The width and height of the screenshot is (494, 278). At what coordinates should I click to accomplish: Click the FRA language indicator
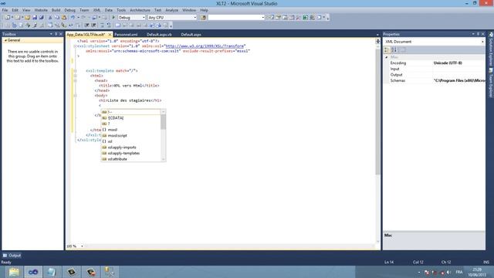459,272
